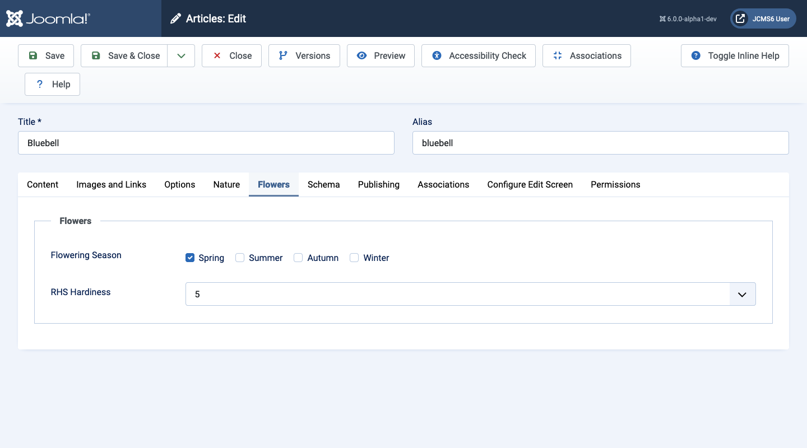Open the Publishing tab
807x448 pixels.
[x=378, y=184]
